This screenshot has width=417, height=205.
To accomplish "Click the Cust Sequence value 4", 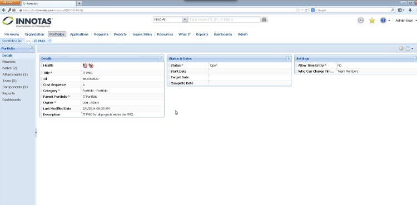I will 83,85.
